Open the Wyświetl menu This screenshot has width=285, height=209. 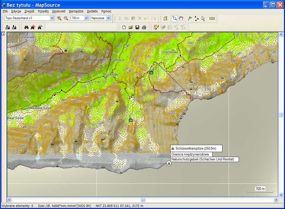pos(59,11)
